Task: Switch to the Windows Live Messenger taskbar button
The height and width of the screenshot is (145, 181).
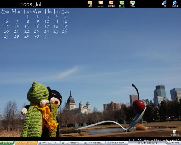Action: [x=26, y=143]
